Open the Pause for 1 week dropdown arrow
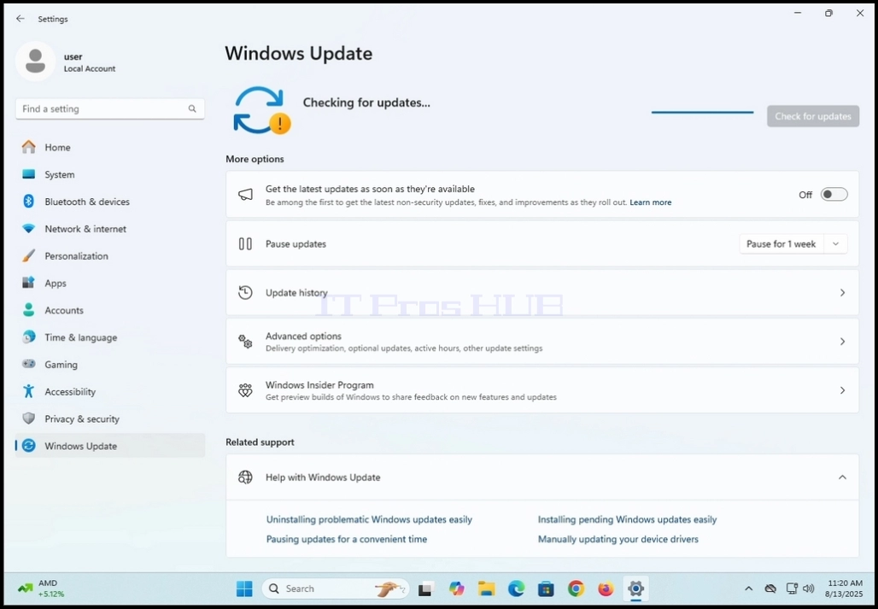878x609 pixels. [835, 243]
